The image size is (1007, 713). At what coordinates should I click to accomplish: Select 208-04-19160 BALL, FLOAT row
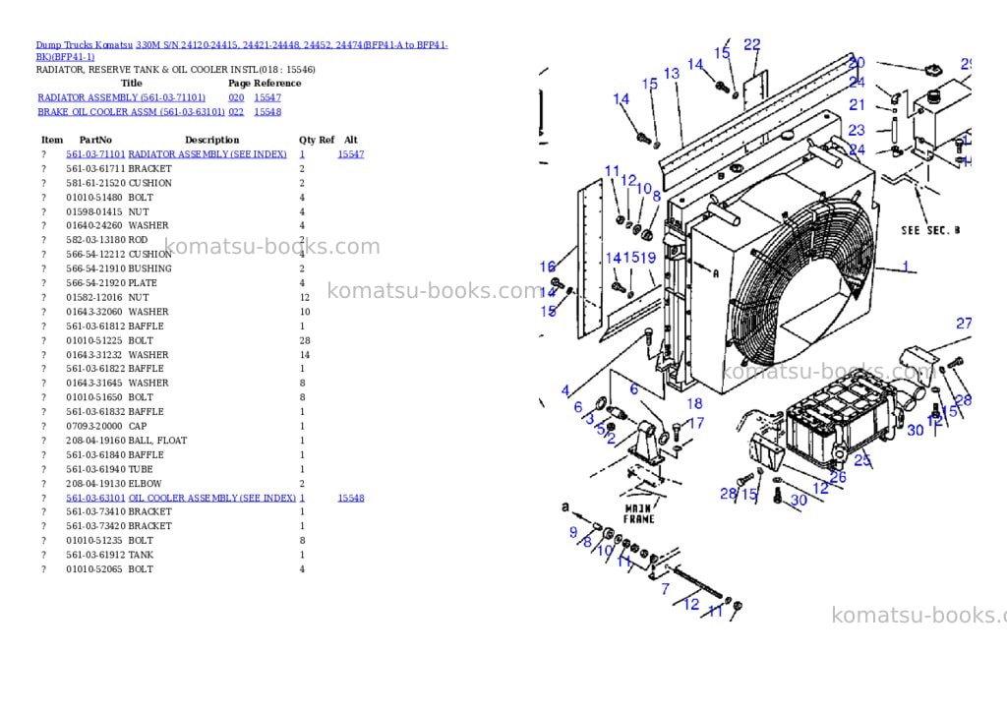point(173,441)
